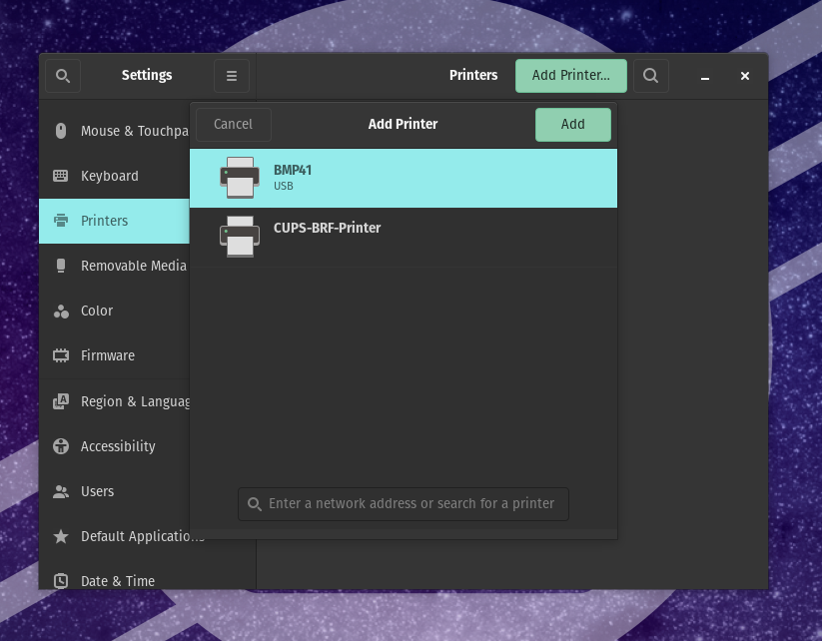Click the Default Applications star icon
The width and height of the screenshot is (822, 641).
click(x=61, y=536)
